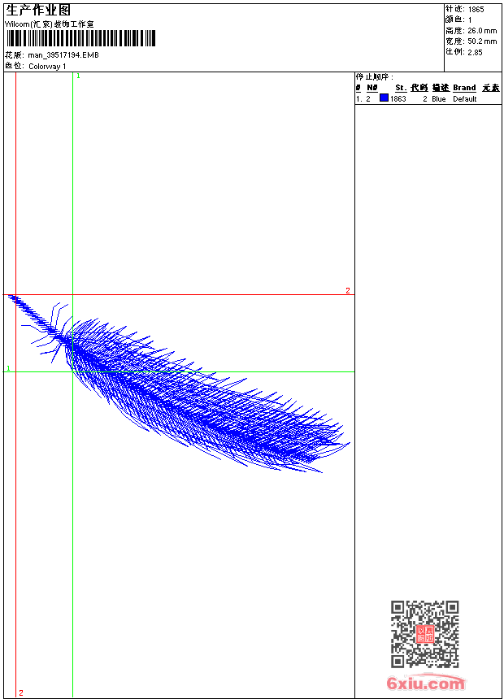Click the red marker 2 at the bottom of the red vertical line
The height and width of the screenshot is (699, 504).
20,692
